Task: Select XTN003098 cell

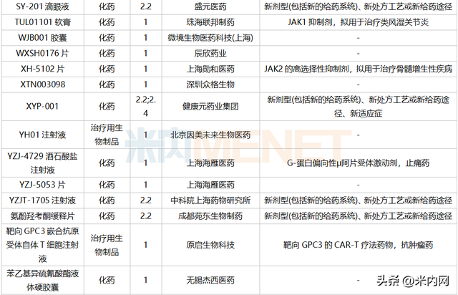Action: tap(43, 84)
